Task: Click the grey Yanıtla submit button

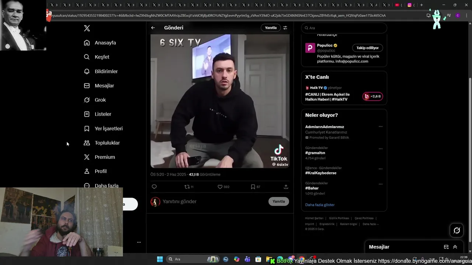Action: pyautogui.click(x=279, y=202)
